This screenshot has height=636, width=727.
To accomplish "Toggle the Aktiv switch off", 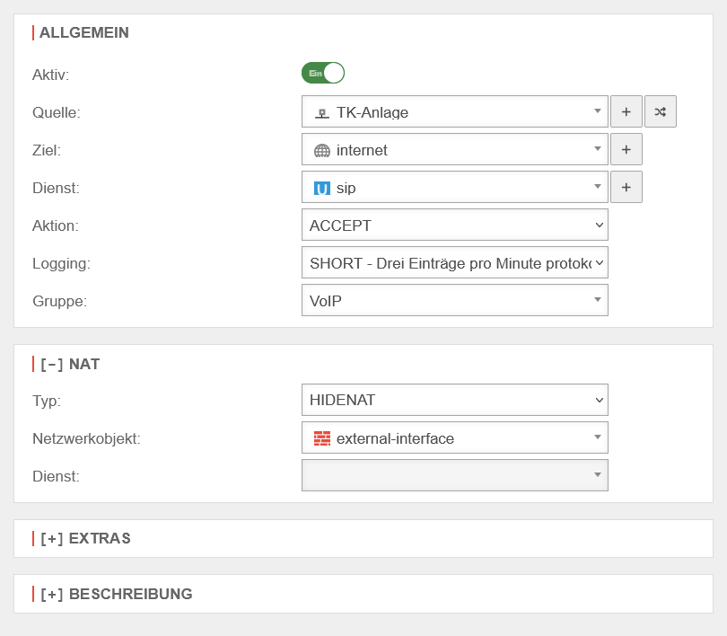I will (x=323, y=73).
